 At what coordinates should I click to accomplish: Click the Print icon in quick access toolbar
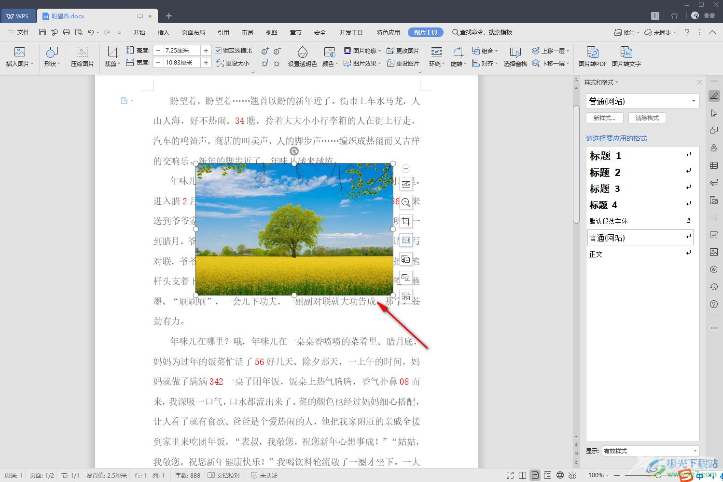(x=67, y=32)
